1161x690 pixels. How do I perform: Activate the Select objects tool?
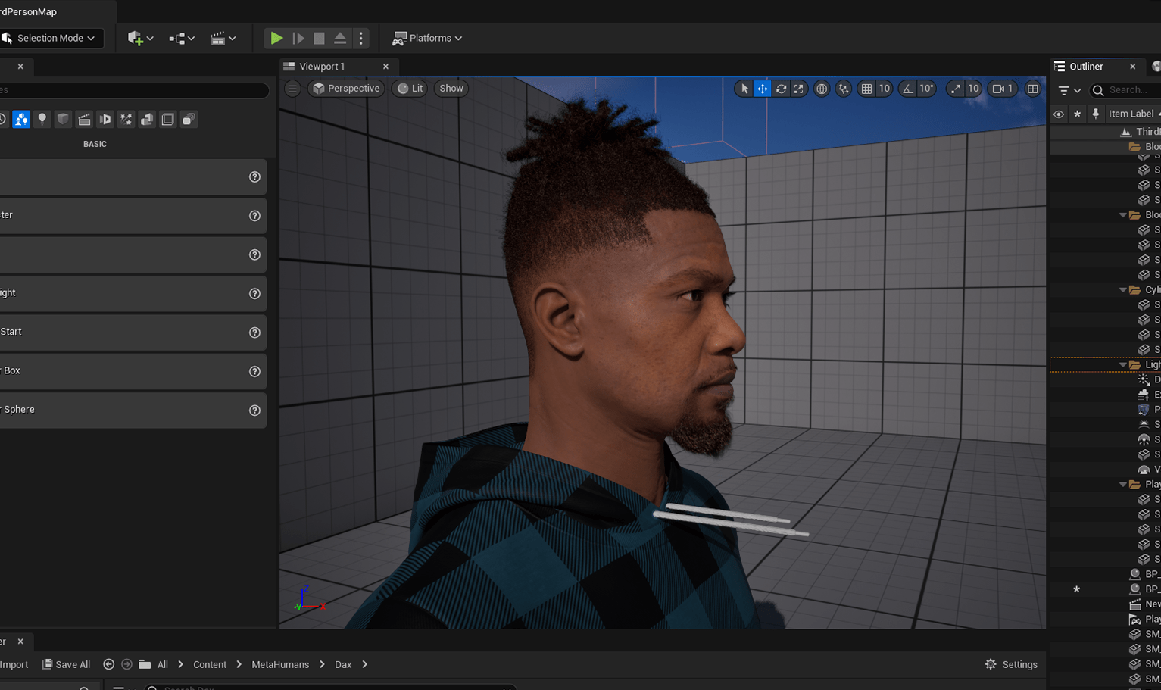(x=744, y=89)
